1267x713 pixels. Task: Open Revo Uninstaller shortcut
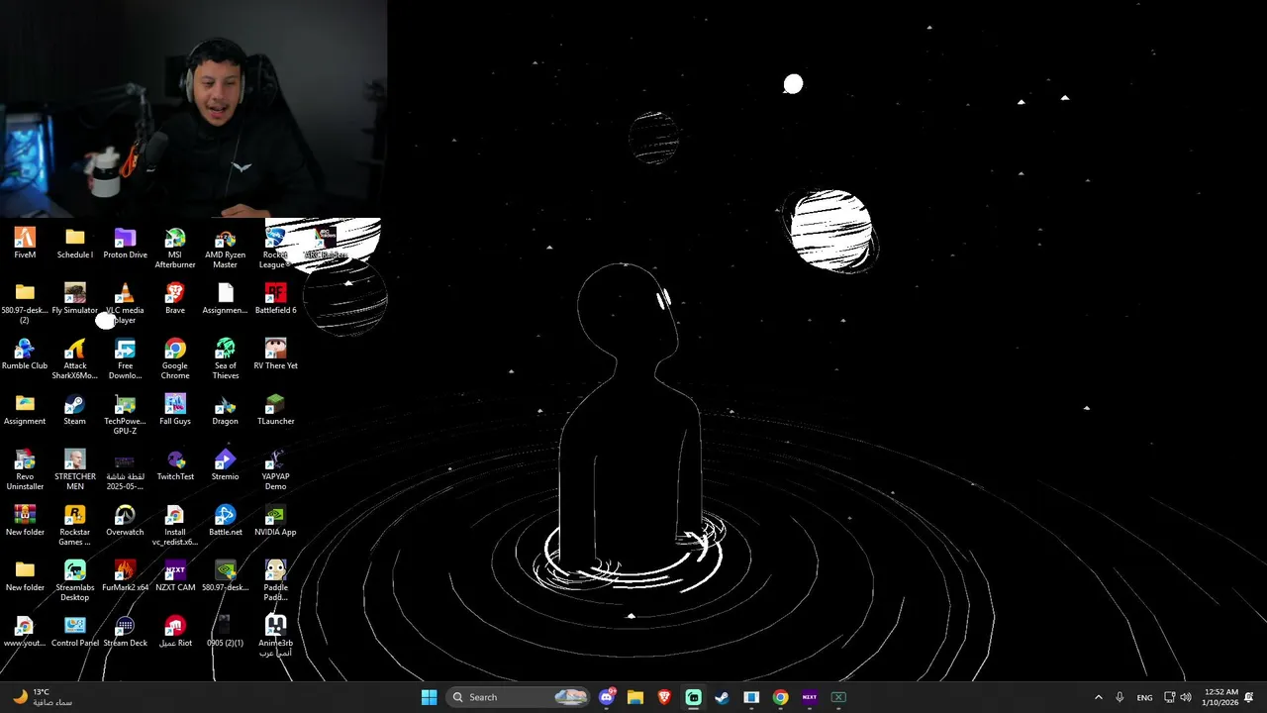[x=25, y=470]
